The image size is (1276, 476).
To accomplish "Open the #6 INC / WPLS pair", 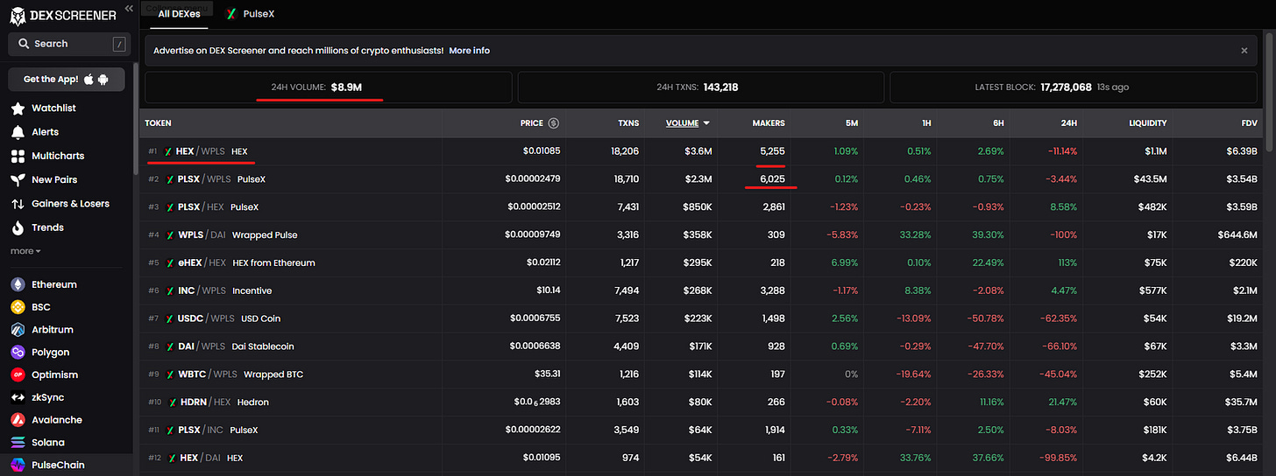I will [701, 290].
